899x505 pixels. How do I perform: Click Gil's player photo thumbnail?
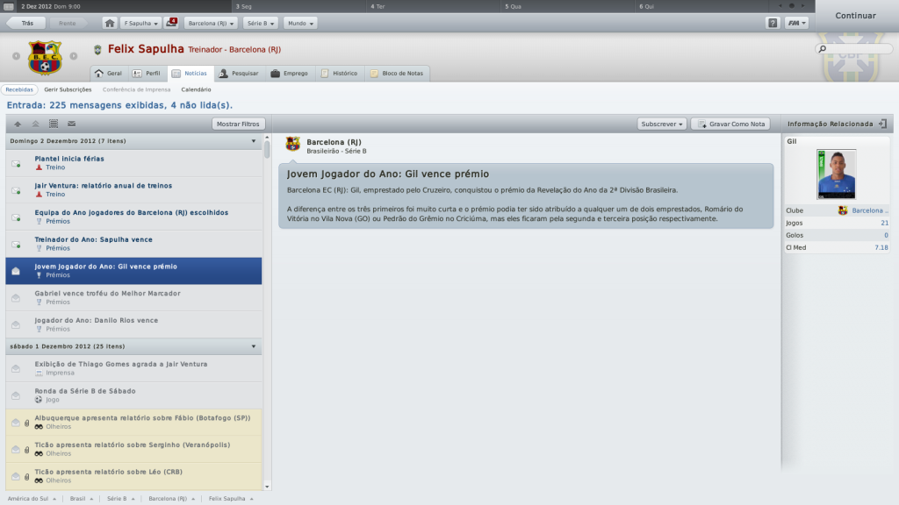(x=836, y=174)
